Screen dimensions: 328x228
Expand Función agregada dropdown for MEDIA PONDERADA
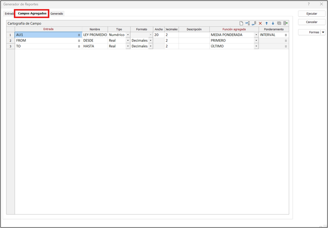pos(256,35)
